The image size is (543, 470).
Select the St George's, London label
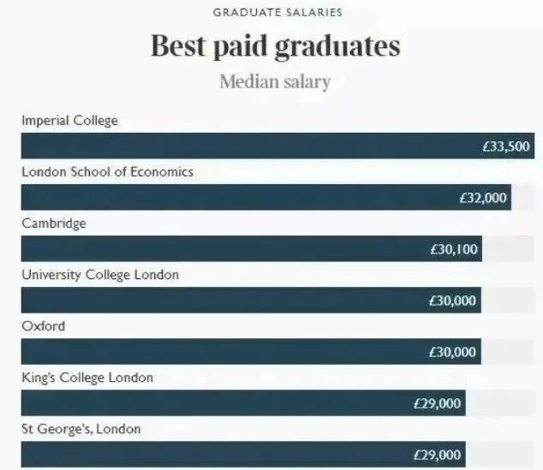point(81,429)
